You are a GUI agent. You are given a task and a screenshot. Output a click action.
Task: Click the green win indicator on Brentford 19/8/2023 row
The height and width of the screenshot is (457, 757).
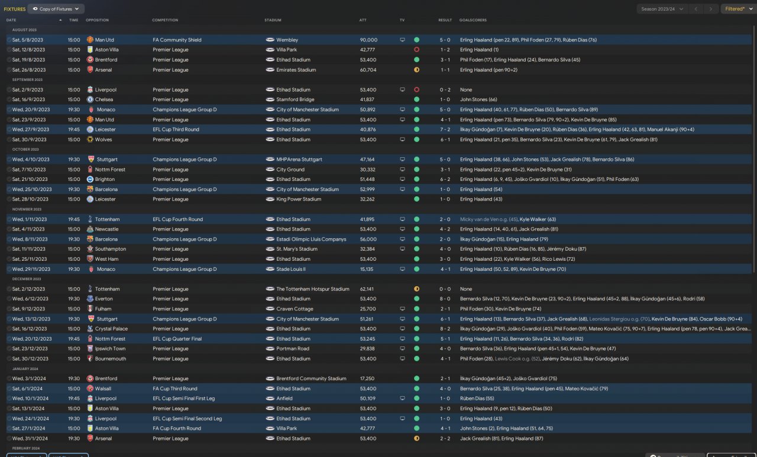click(x=416, y=60)
